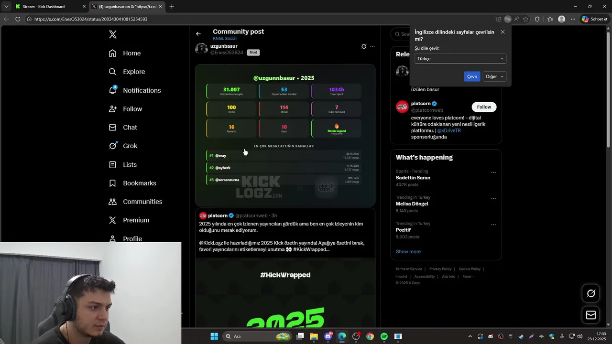Click the Profile person icon in sidebar

point(113,238)
